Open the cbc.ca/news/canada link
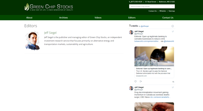 (x=160, y=97)
